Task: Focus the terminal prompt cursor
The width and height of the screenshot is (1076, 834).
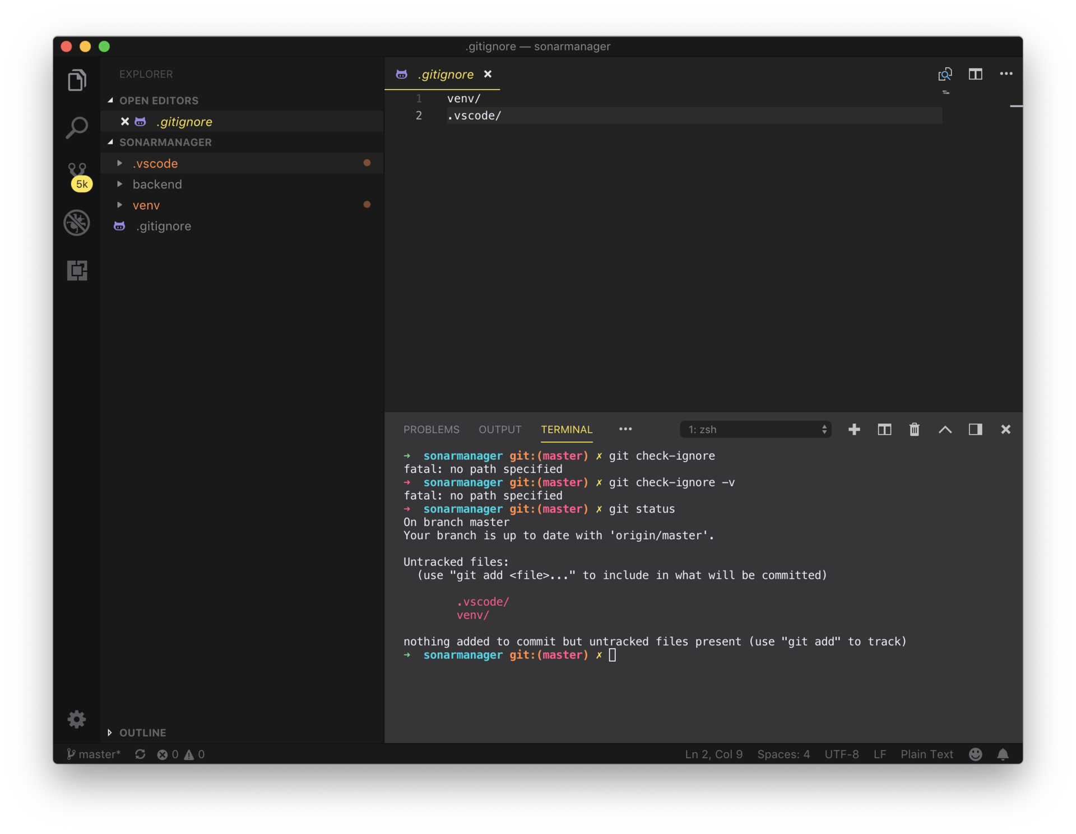Action: coord(612,655)
